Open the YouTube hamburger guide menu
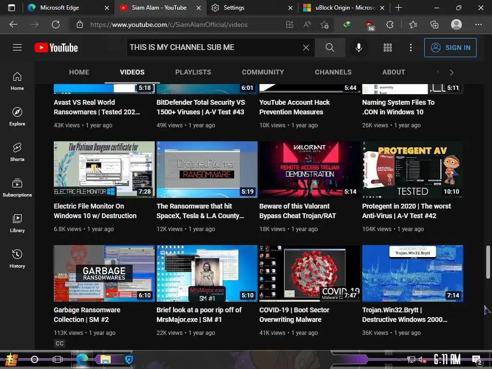 coord(17,48)
